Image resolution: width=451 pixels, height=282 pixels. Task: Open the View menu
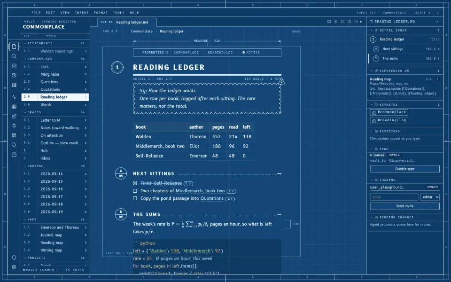pos(65,13)
